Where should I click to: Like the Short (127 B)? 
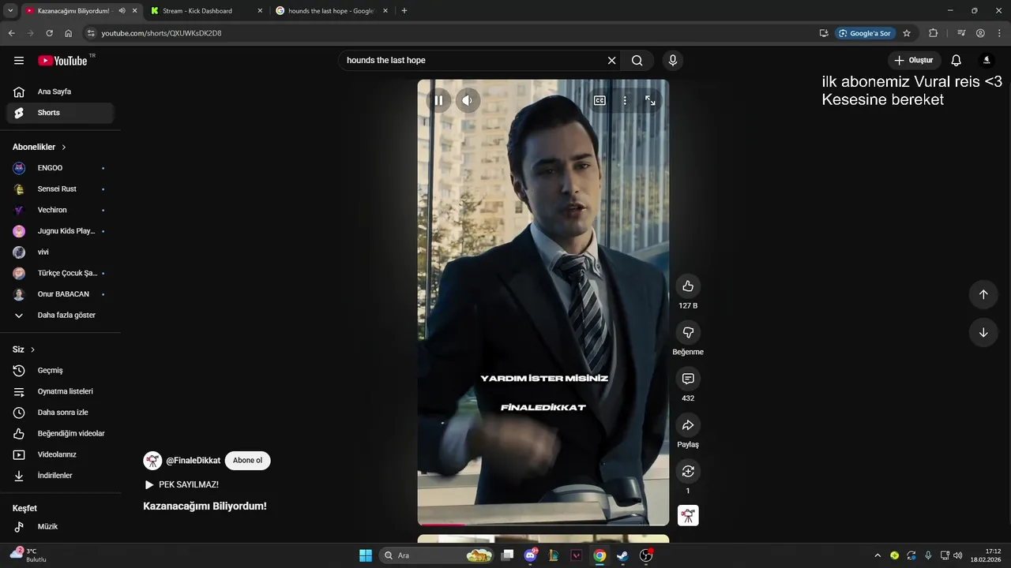click(x=688, y=286)
